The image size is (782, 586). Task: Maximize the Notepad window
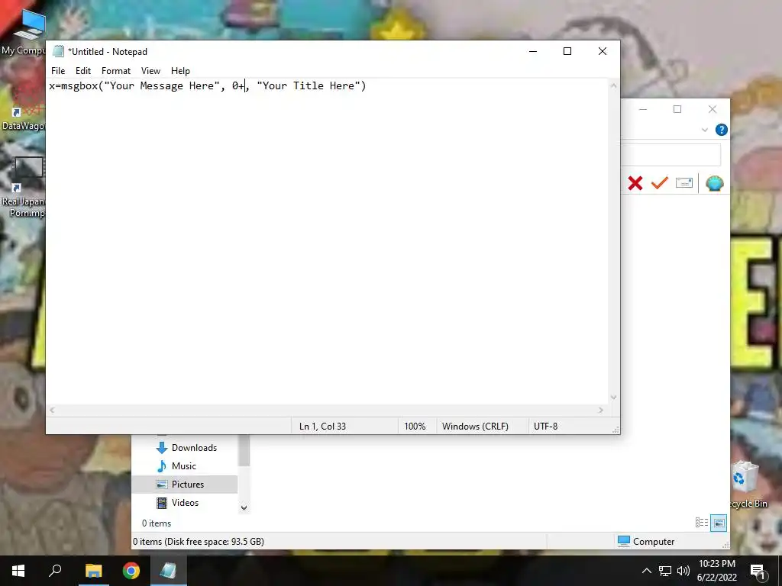[567, 51]
